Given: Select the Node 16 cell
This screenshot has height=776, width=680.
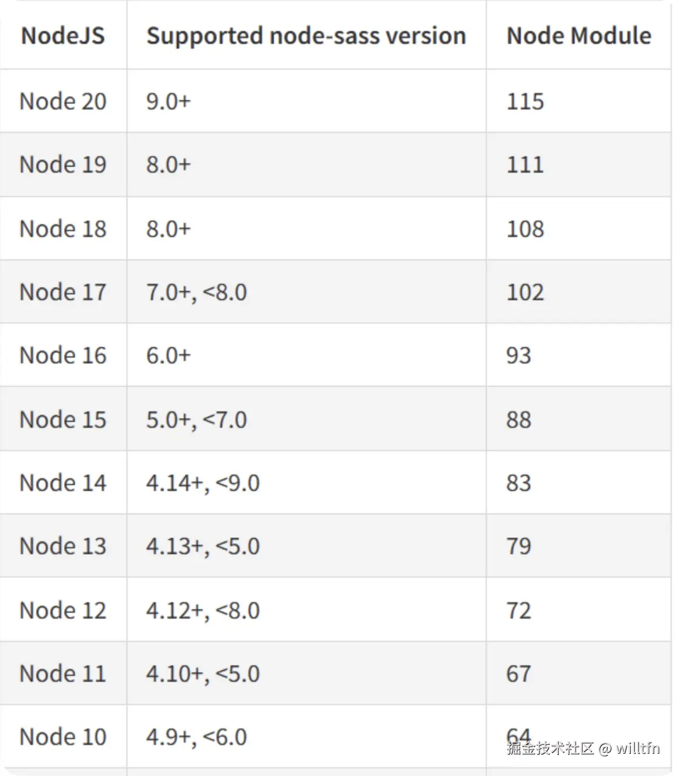Looking at the screenshot, I should 63,355.
